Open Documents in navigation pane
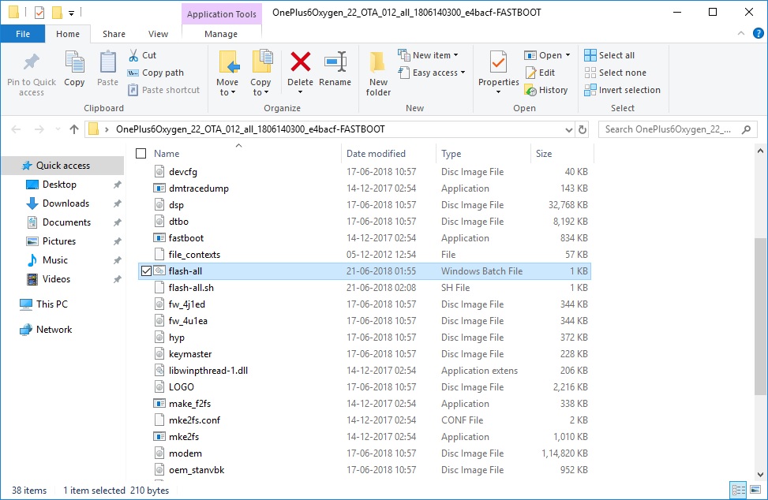768x500 pixels. point(66,222)
